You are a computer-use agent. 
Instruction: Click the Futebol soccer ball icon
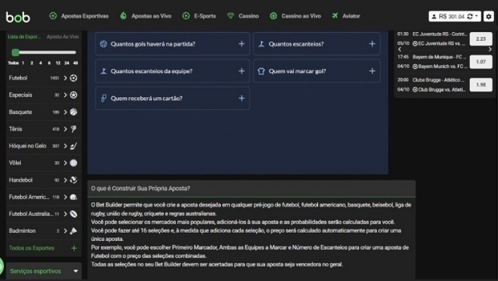73,78
